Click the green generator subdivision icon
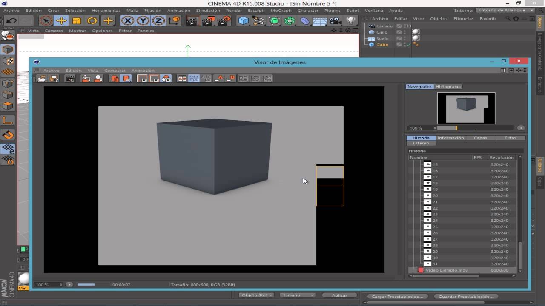 (x=274, y=20)
